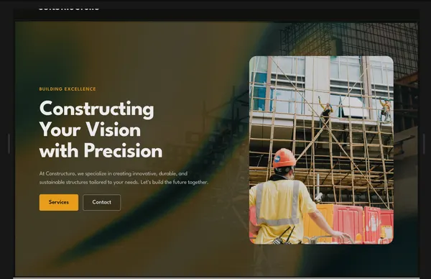
Task: Open the construction worker hero photo
Action: pos(321,150)
